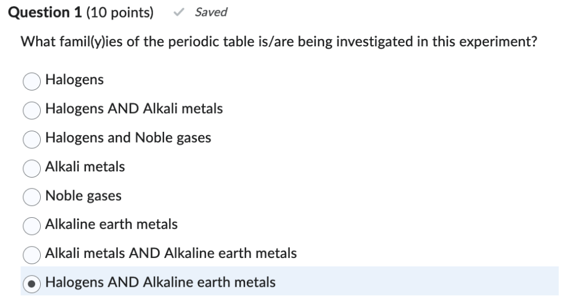This screenshot has height=306, width=566.
Task: Click the selected Halogens AND Alkaline earth radio
Action: (x=32, y=283)
